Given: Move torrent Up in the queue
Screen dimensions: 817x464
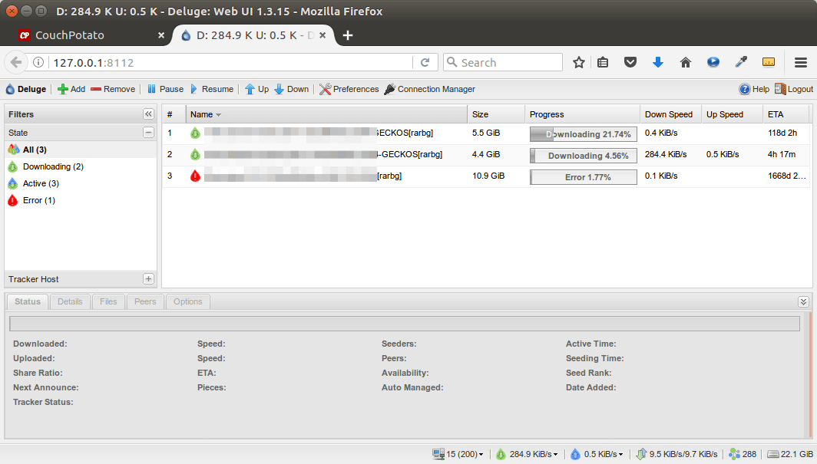Looking at the screenshot, I should 250,89.
